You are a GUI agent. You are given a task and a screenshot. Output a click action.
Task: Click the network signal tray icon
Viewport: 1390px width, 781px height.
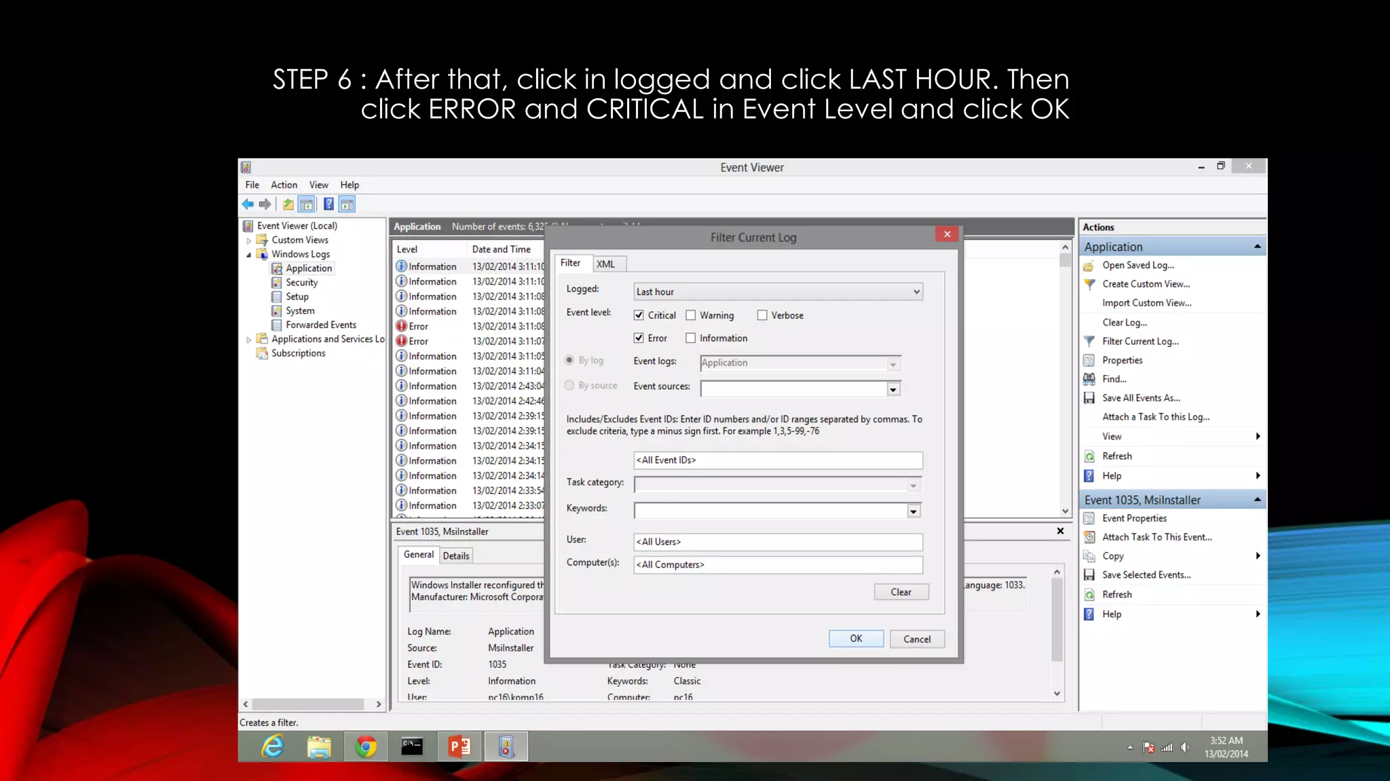coord(1167,747)
